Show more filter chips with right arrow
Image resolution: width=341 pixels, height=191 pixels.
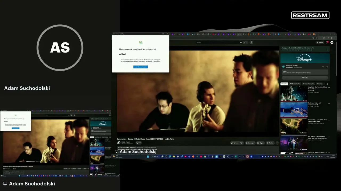(328, 84)
